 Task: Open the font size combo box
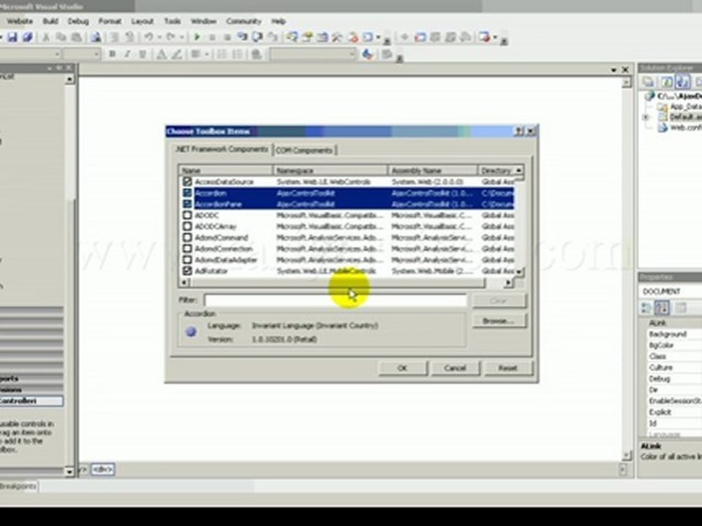[x=82, y=54]
